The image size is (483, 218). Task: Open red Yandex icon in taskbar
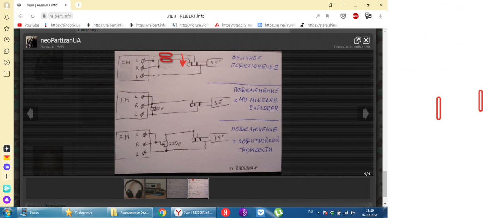[226, 212]
